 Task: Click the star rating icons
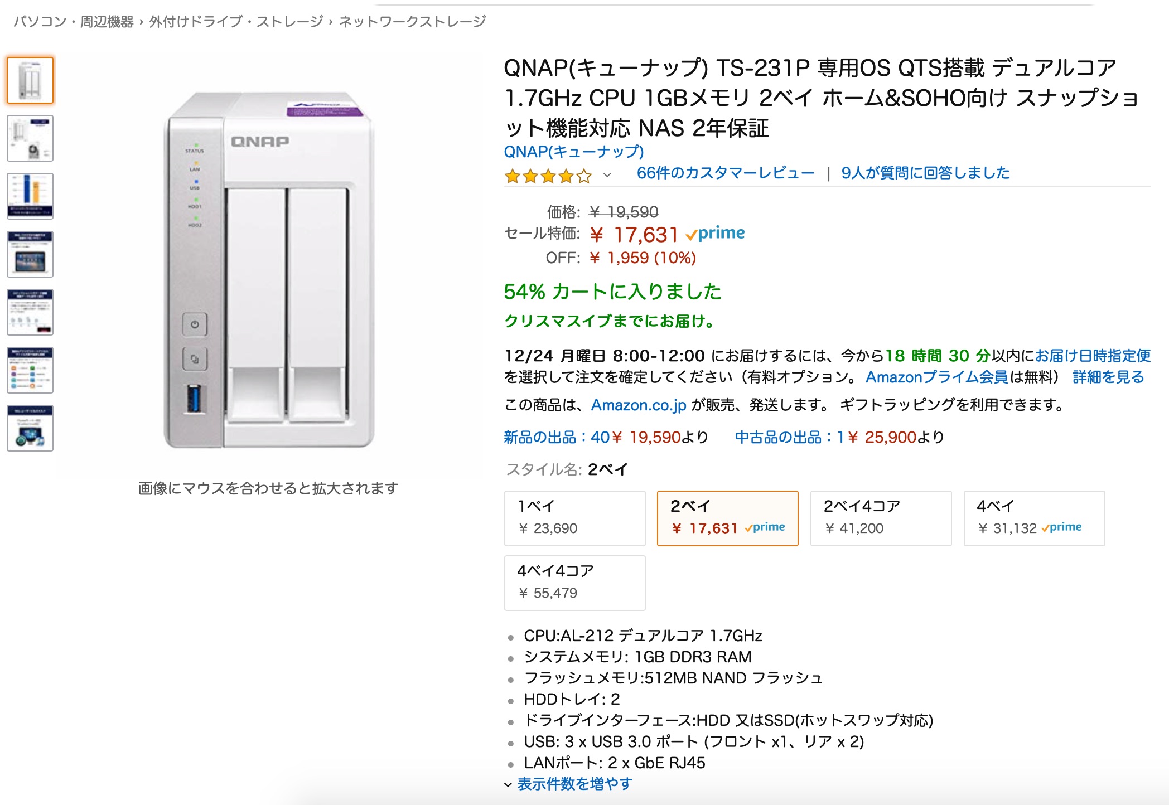coord(548,176)
